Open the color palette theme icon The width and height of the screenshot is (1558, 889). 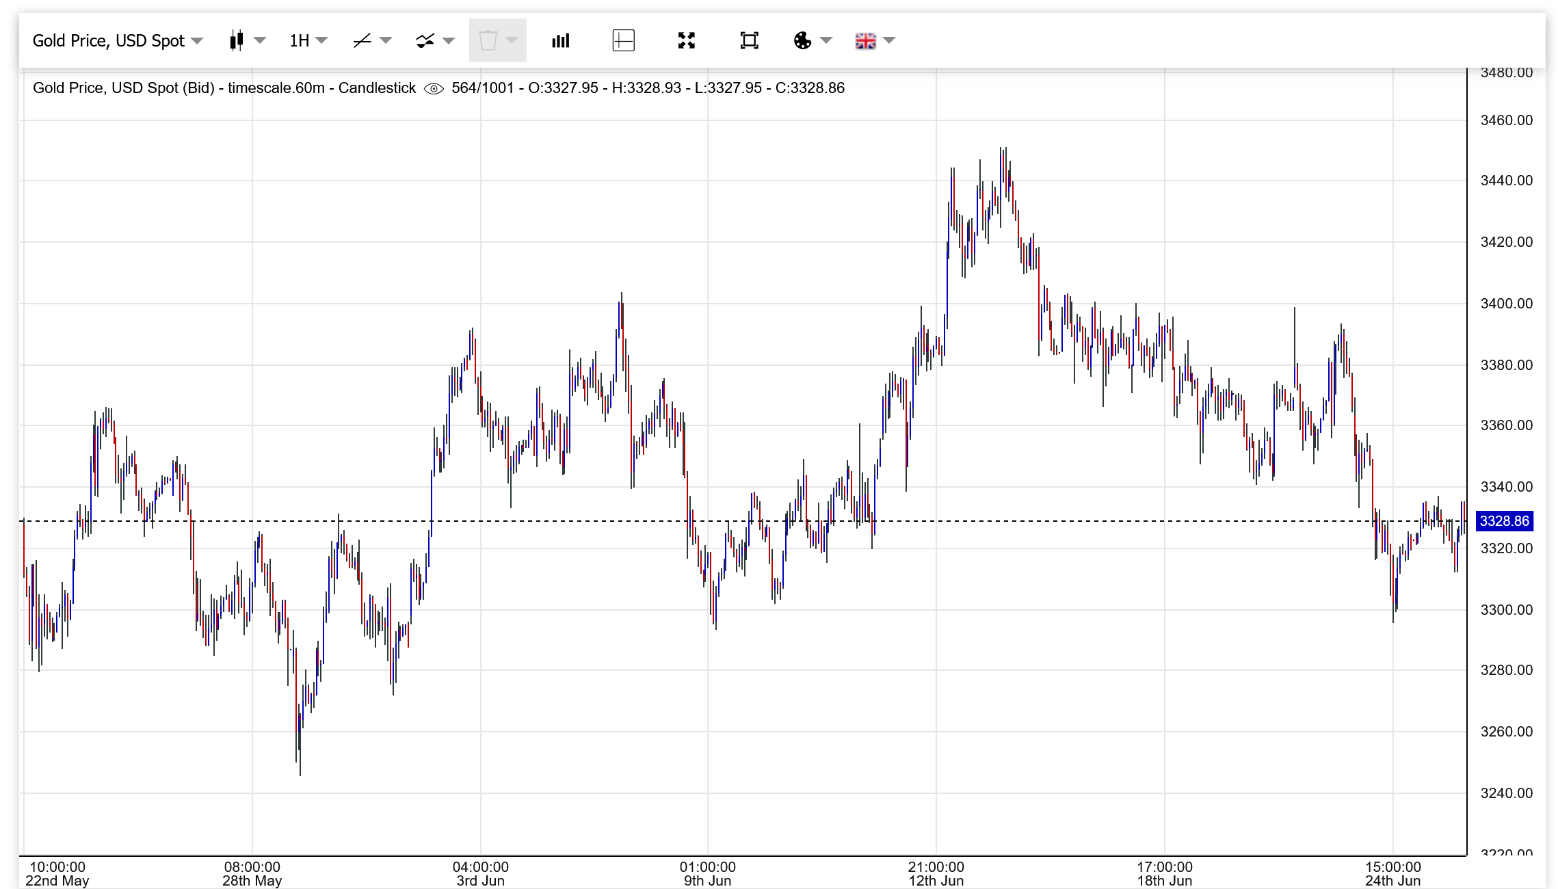(x=802, y=41)
